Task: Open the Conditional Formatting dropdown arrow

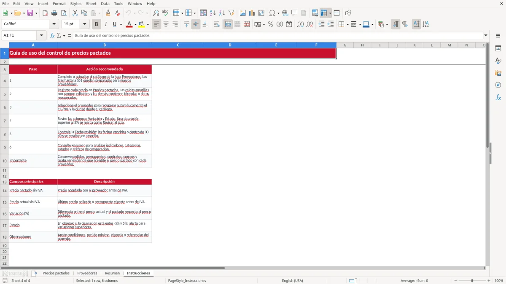Action: pos(387,24)
